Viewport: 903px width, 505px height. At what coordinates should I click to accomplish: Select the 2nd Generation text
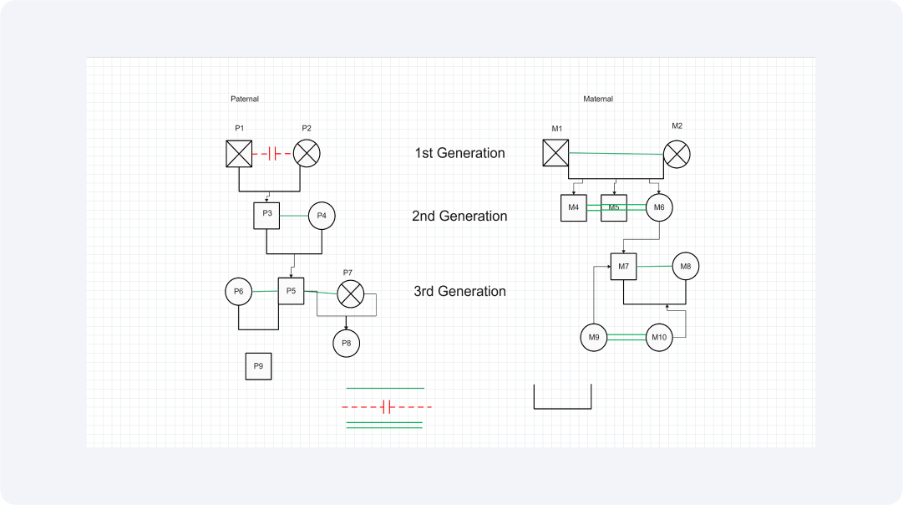(459, 216)
